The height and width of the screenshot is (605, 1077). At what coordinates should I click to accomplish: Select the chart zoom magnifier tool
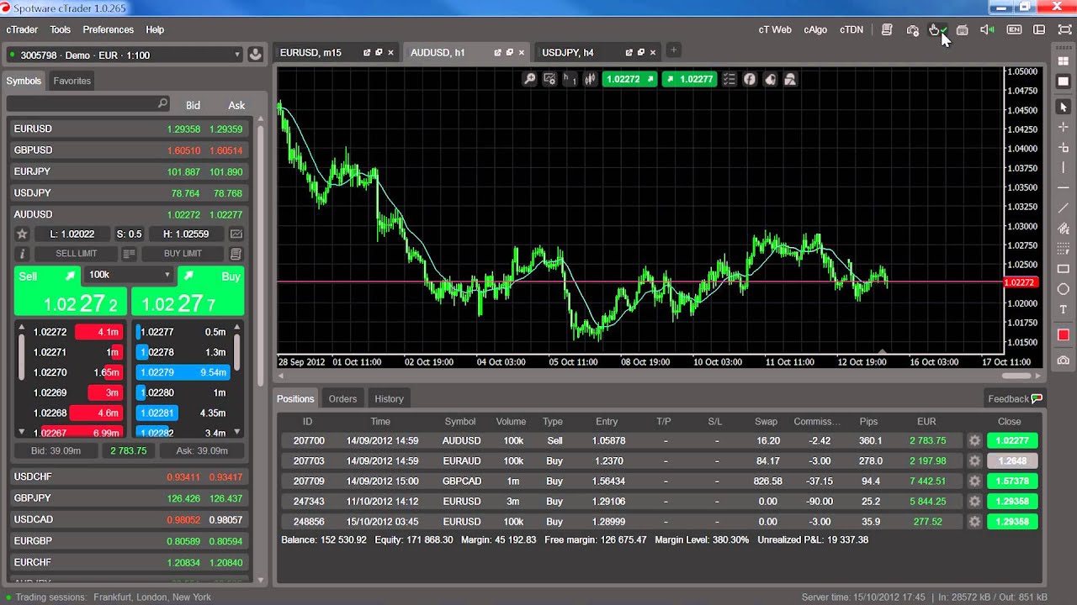point(529,78)
